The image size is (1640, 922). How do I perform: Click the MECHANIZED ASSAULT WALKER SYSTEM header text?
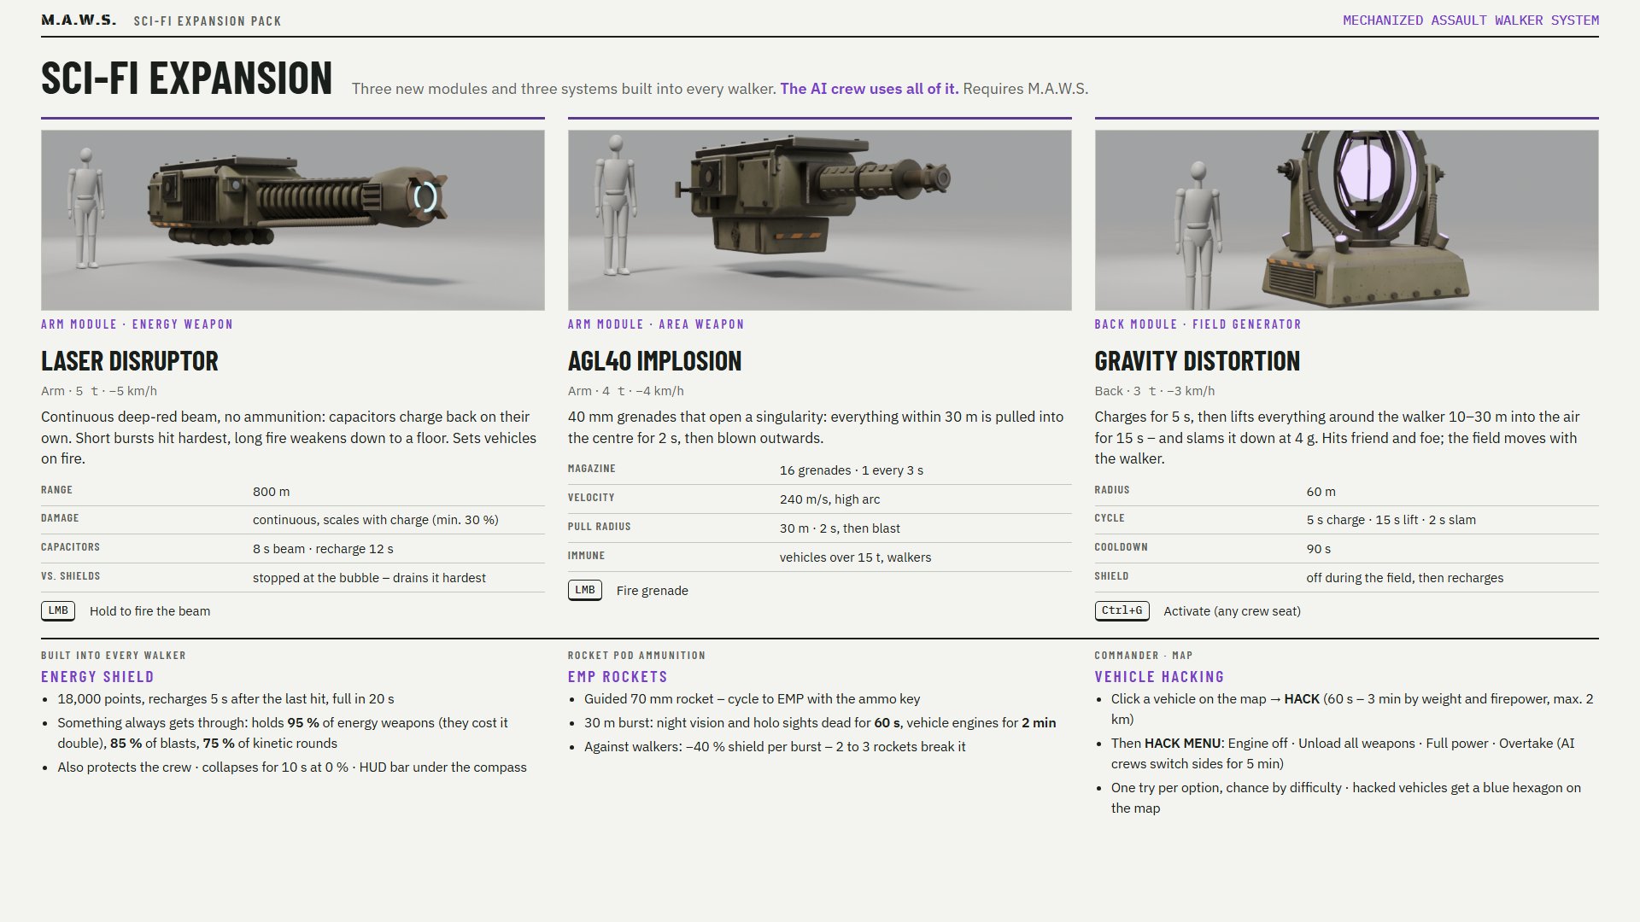1471,20
